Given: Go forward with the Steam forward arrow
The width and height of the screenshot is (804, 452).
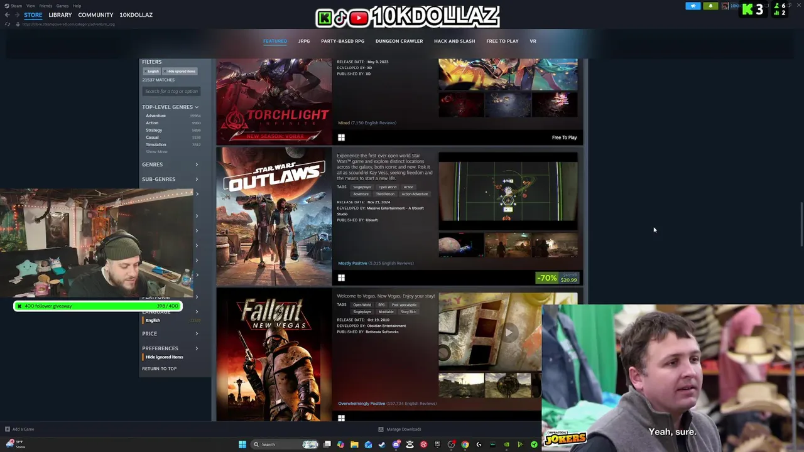Looking at the screenshot, I should (16, 15).
